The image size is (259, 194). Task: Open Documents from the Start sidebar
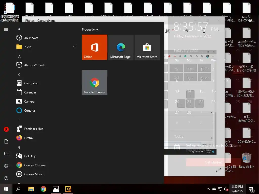(x=6, y=141)
